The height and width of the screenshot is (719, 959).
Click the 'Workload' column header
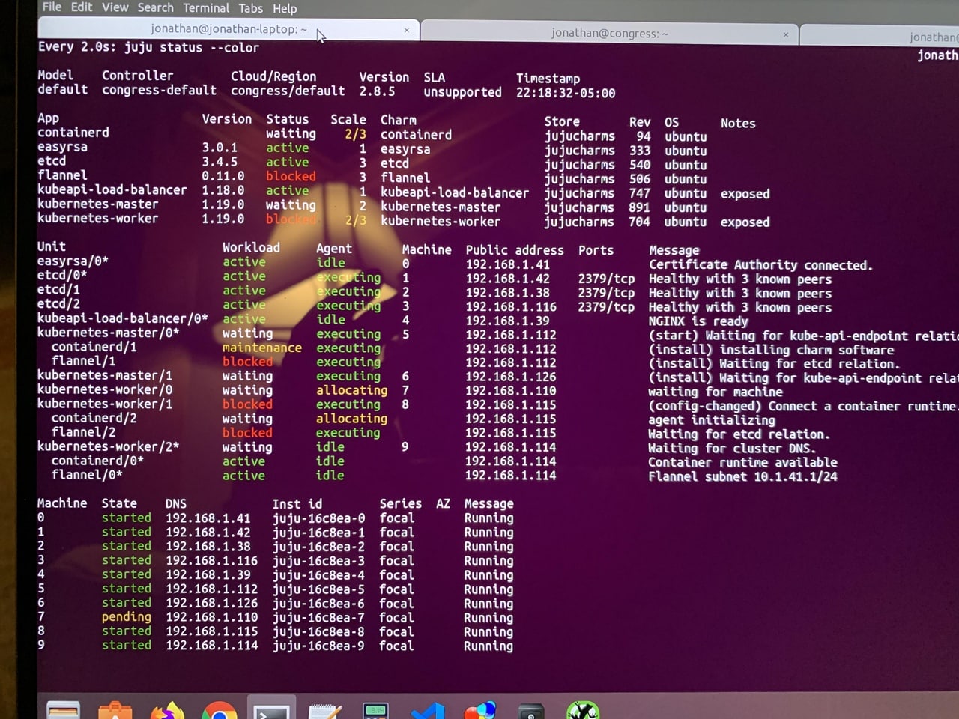(x=251, y=247)
